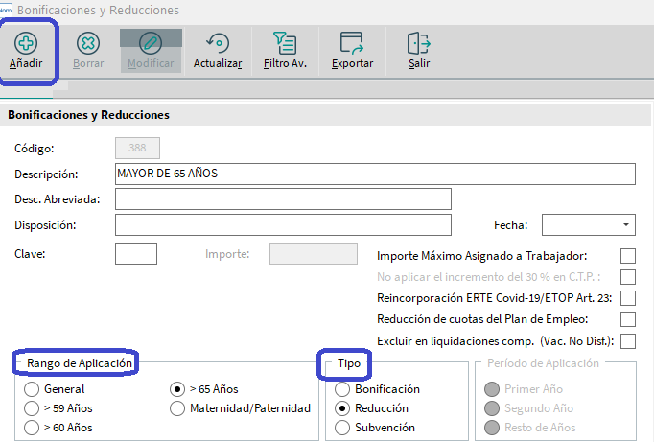Screen dimensions: 654x442
Task: Select the Modificar pencil icon
Action: pos(151,43)
